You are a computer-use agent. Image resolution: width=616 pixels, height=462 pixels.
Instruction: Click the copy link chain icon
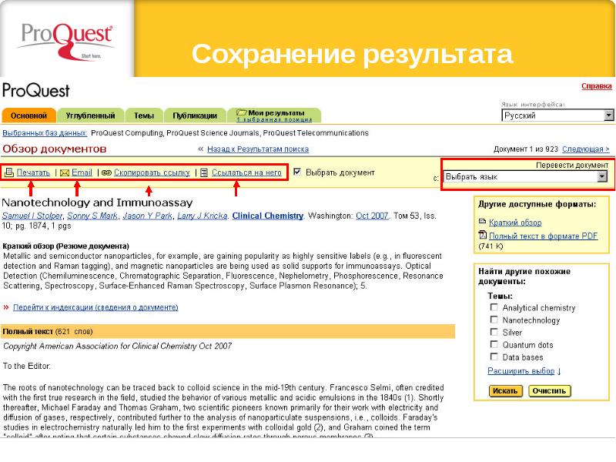point(106,173)
